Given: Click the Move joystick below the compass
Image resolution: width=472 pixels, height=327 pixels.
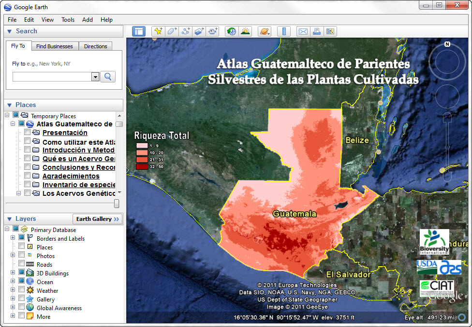Looking at the screenshot, I should click(x=447, y=96).
